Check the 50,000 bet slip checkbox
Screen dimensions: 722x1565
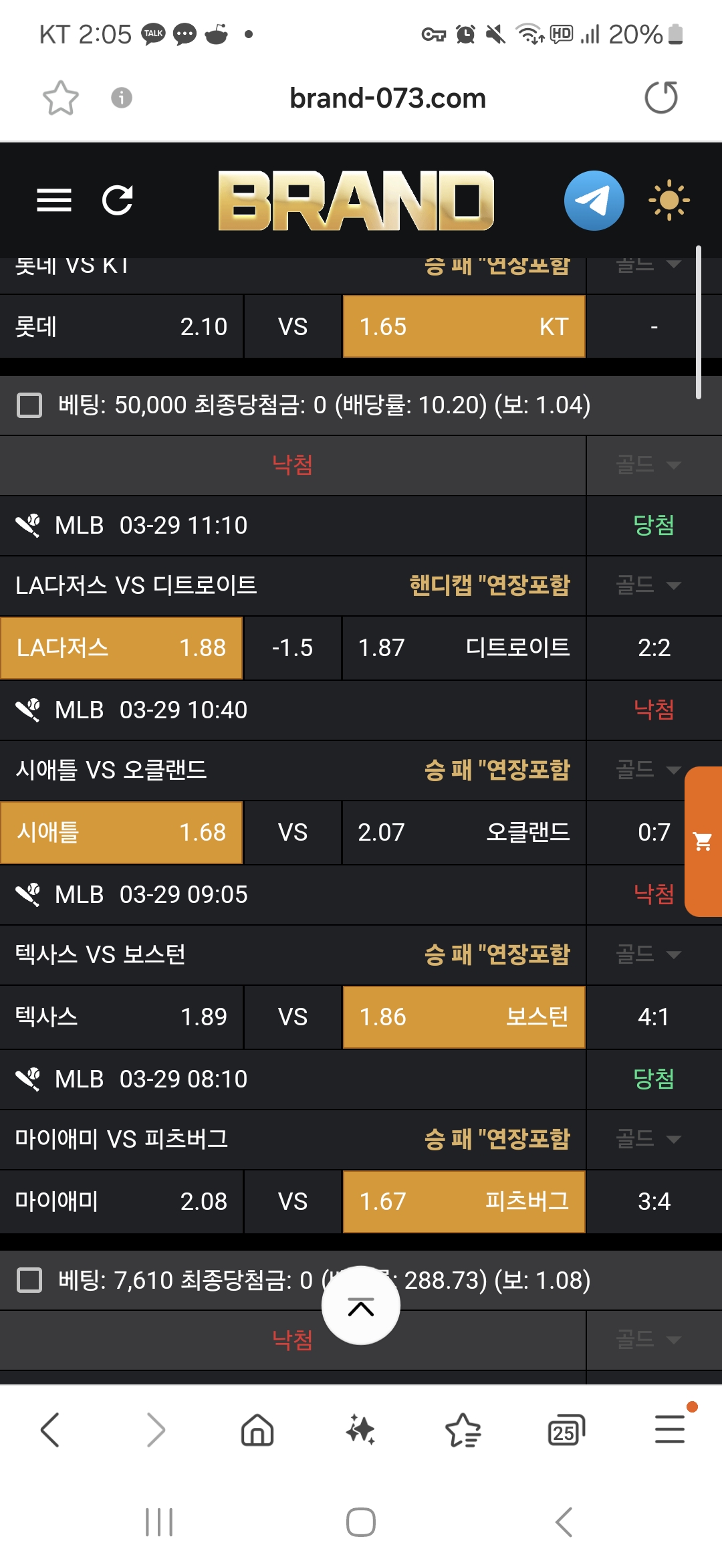[29, 405]
